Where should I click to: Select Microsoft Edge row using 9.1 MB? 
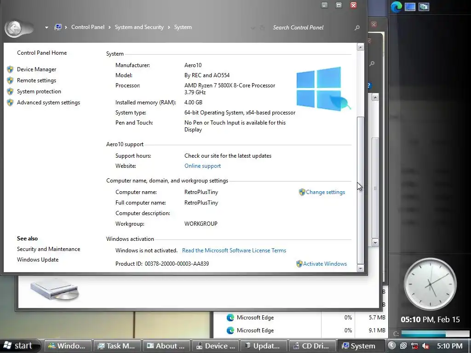300,330
